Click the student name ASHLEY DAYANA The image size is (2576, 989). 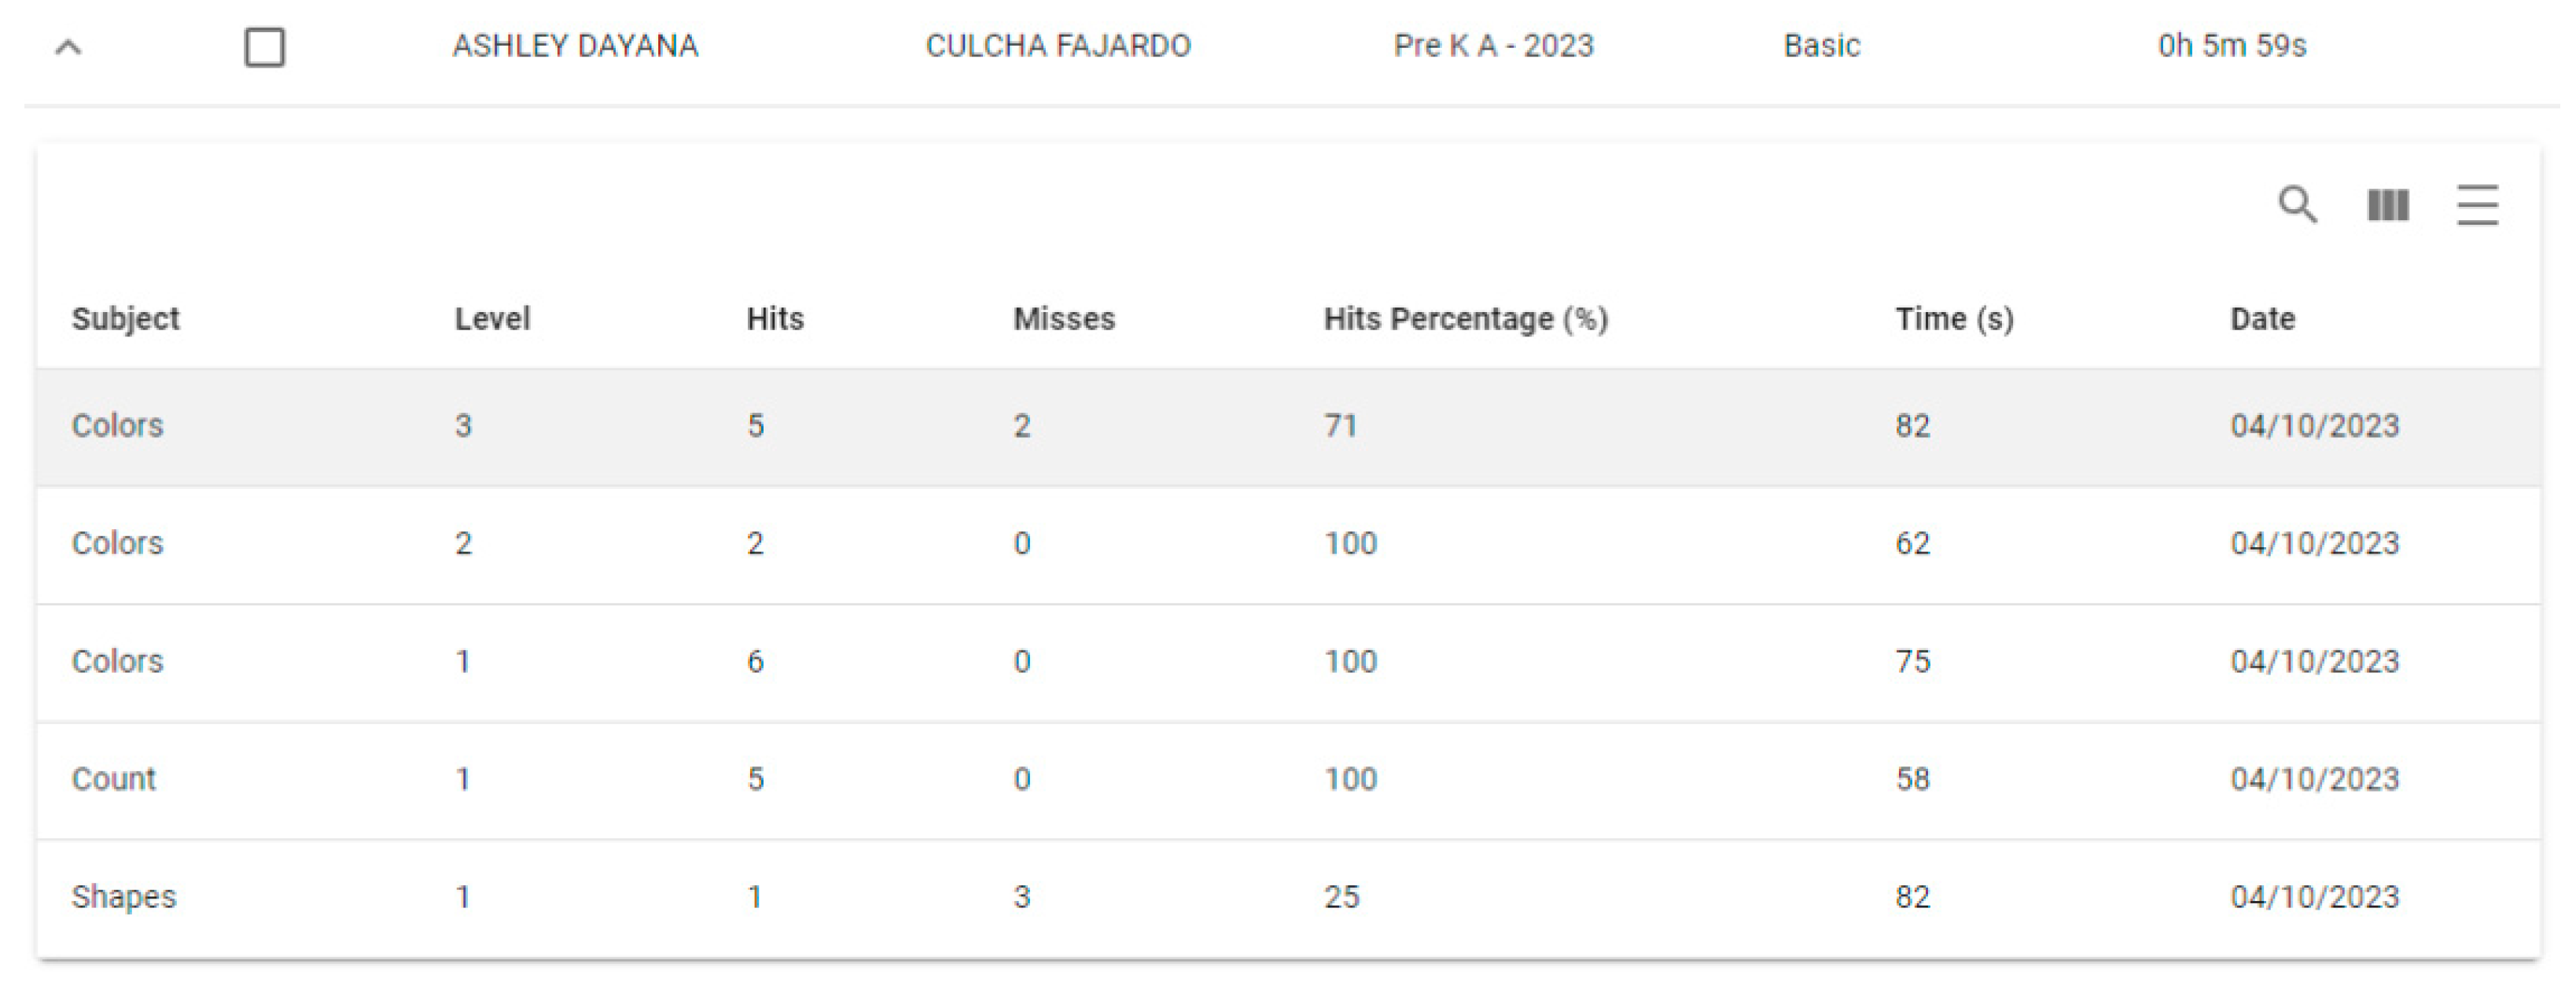[x=575, y=46]
